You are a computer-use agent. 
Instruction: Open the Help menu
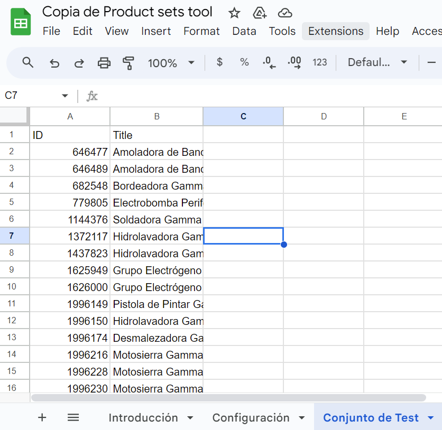(388, 31)
